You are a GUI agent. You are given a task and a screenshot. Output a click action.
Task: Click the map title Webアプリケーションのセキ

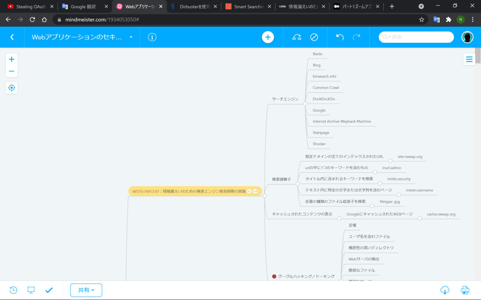(x=77, y=37)
